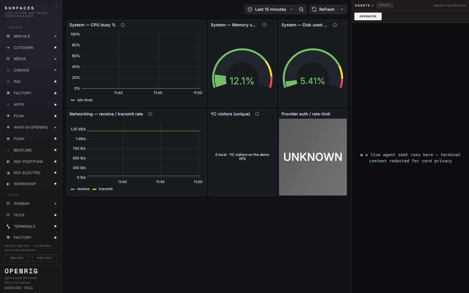Open the openrig.dev link
This screenshot has height=293, width=469.
pyautogui.click(x=13, y=287)
